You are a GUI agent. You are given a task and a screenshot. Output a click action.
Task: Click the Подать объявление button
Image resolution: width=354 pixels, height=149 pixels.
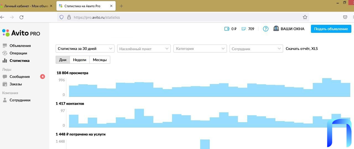point(331,29)
